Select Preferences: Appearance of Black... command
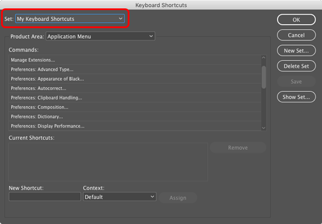This screenshot has width=322, height=224. point(135,79)
